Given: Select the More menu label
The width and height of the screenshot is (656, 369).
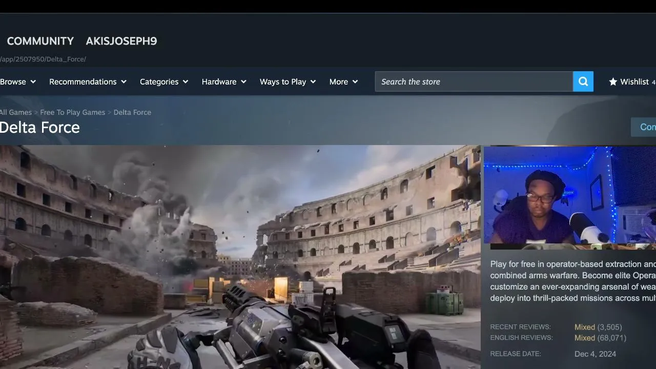Looking at the screenshot, I should coord(339,82).
